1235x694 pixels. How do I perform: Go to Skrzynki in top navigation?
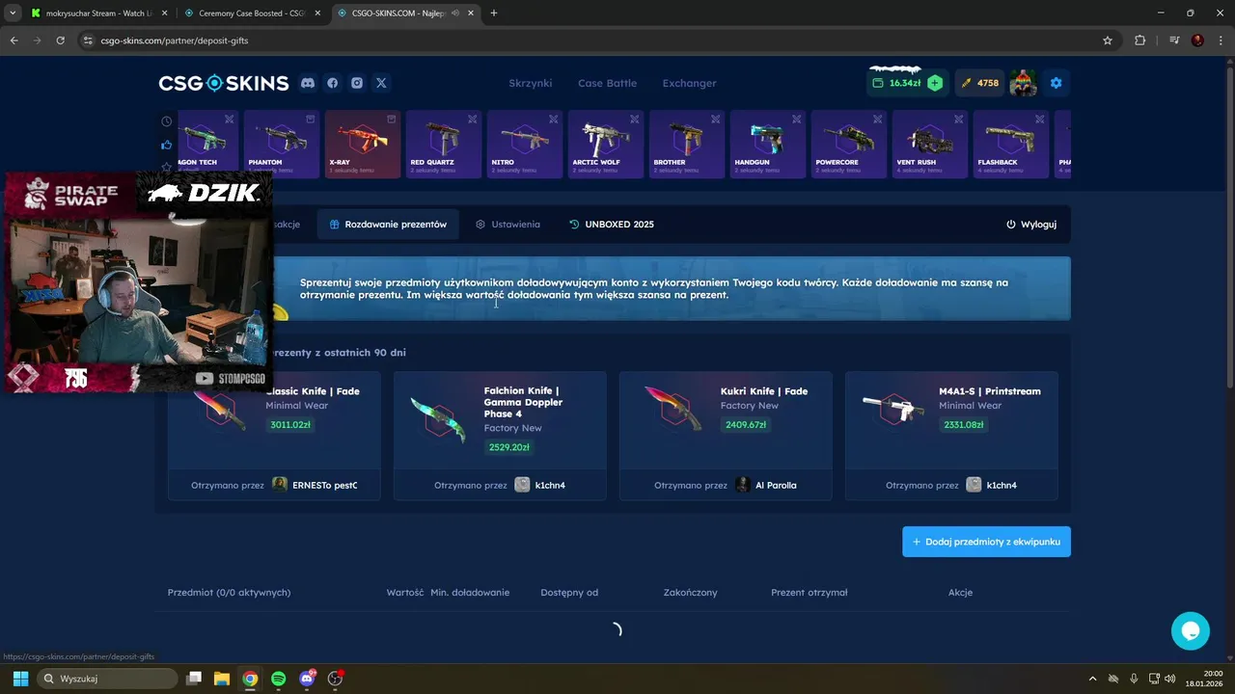531,83
